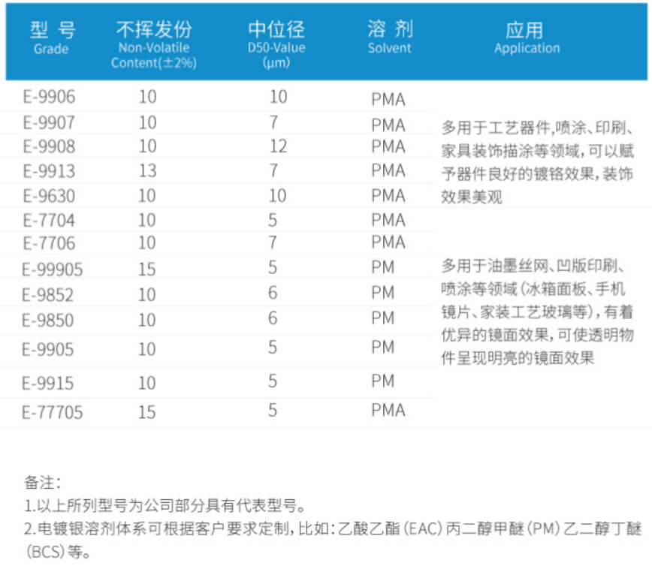Image resolution: width=652 pixels, height=569 pixels.
Task: Click non-volatile value 13 for E-9913
Action: pos(148,171)
